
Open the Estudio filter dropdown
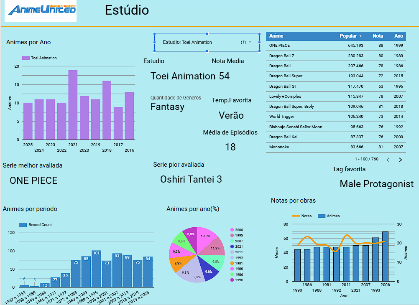(x=207, y=42)
